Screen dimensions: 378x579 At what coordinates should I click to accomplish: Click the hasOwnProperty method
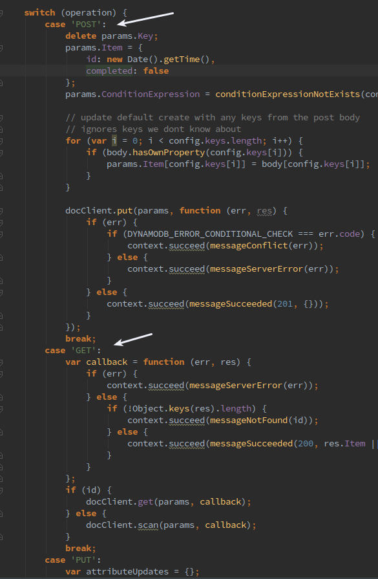tap(169, 153)
